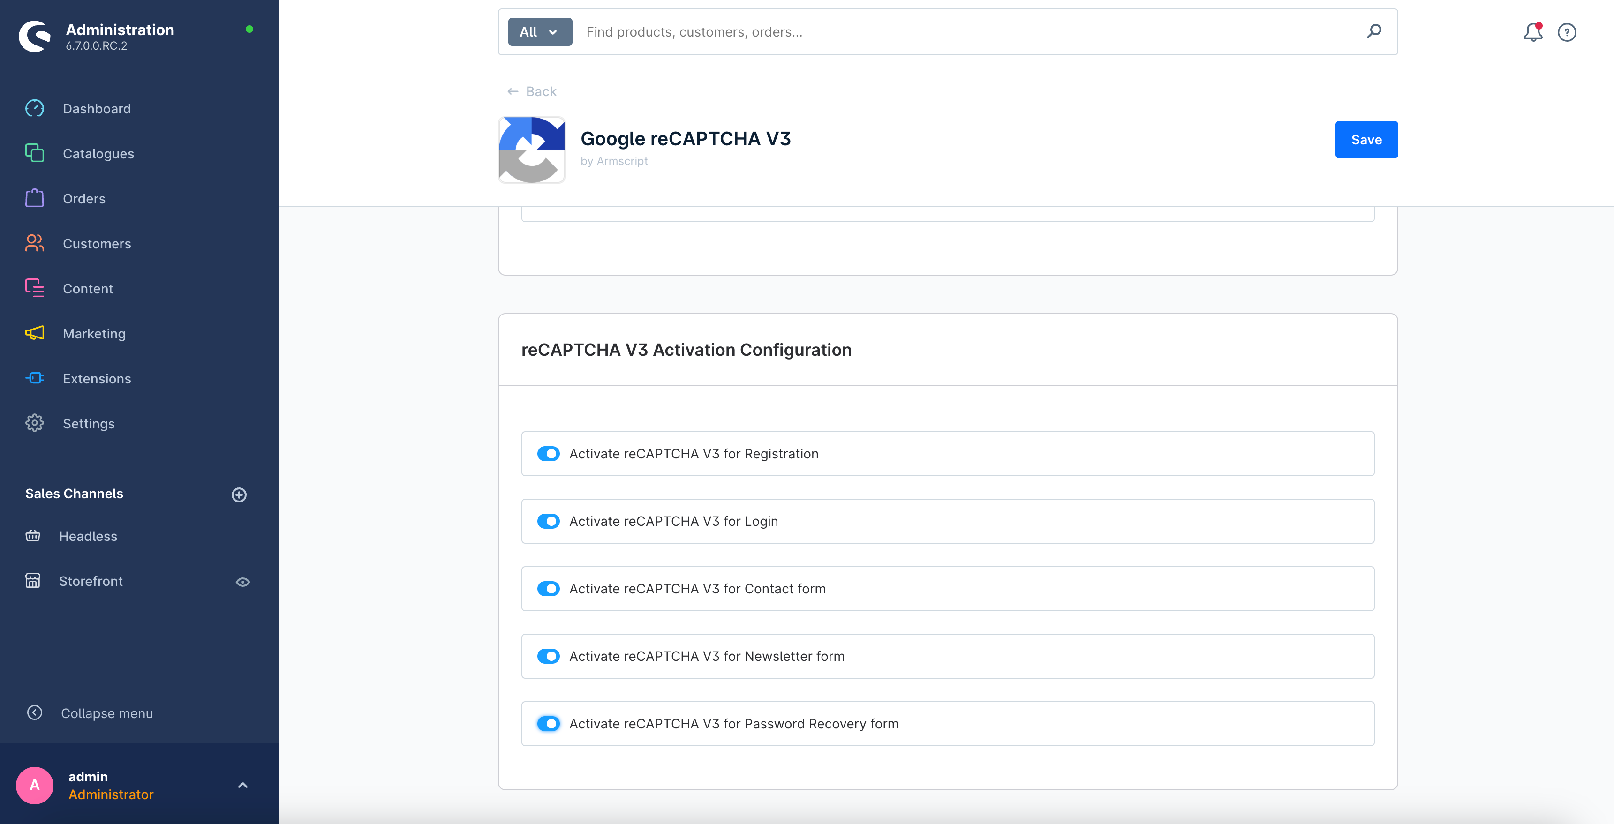
Task: Click the search magnifier icon
Action: 1374,31
